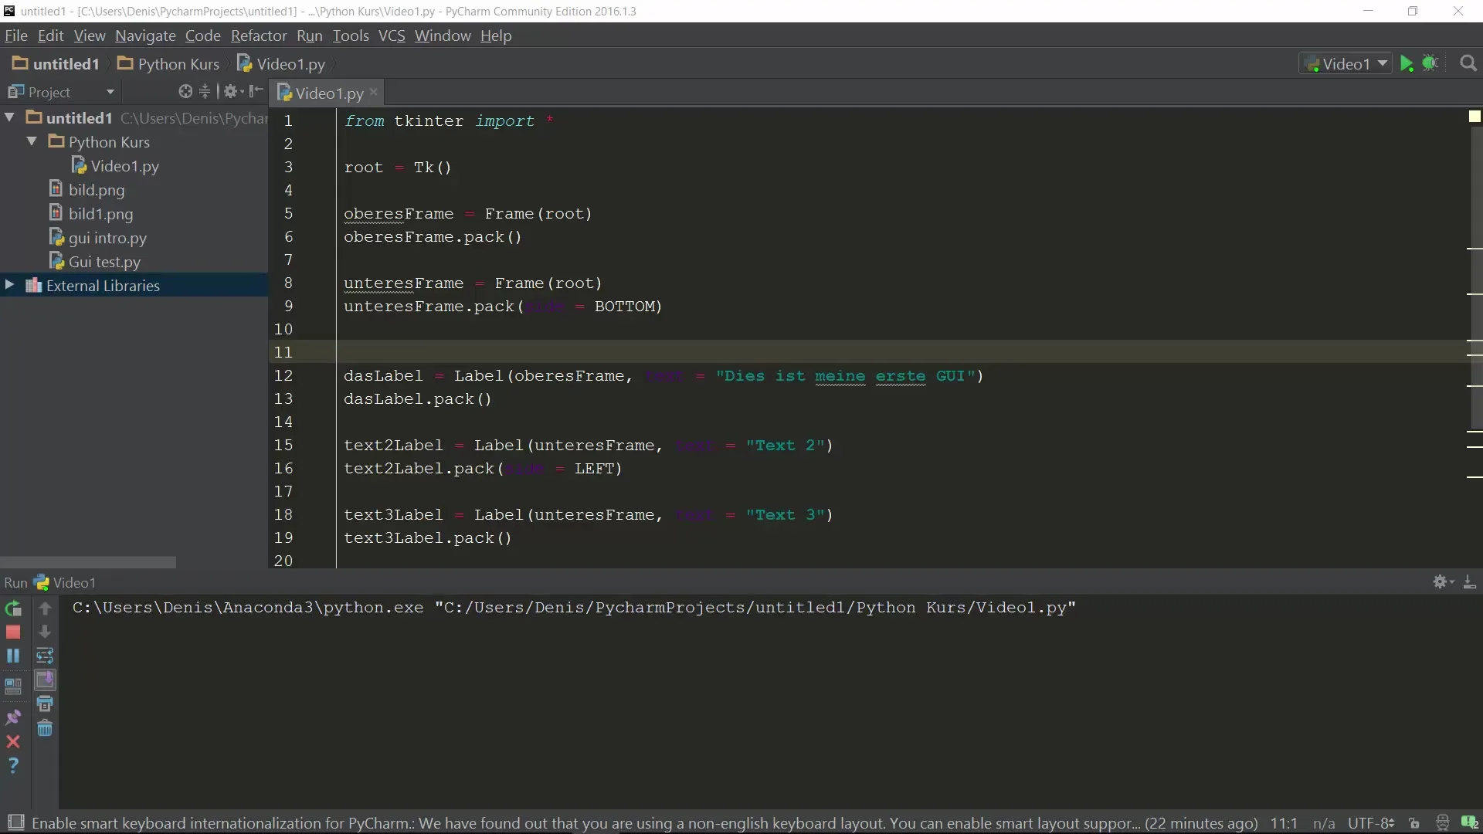Pin the Run tab
Image resolution: width=1483 pixels, height=834 pixels.
[13, 717]
